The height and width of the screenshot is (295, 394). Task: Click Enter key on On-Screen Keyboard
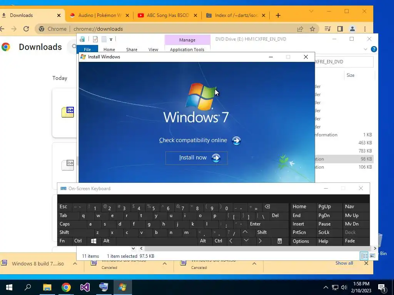tap(268, 224)
